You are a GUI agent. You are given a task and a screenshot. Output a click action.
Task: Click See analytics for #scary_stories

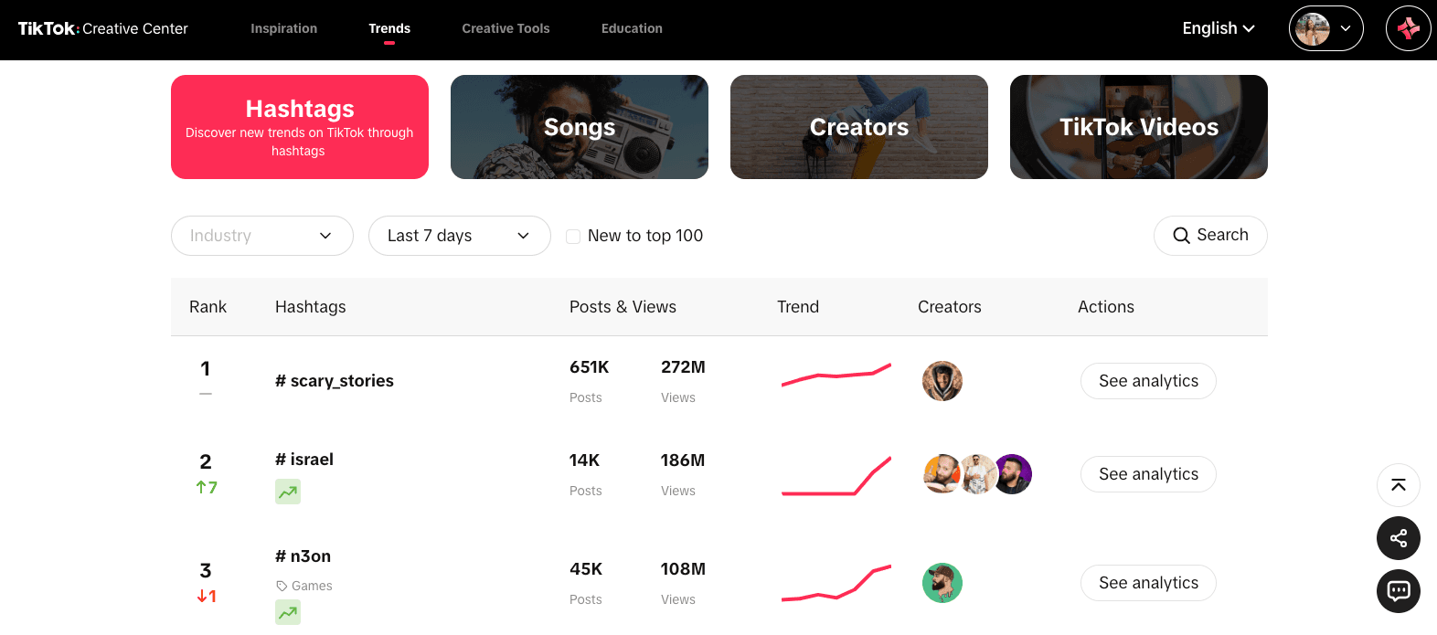[1148, 381]
